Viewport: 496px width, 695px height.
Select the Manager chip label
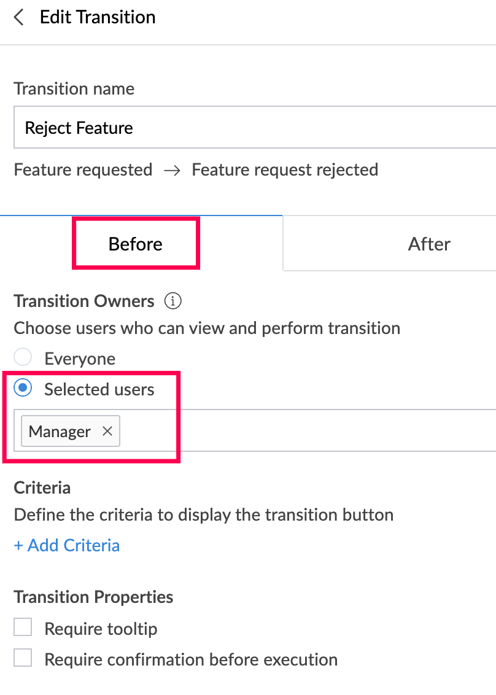(x=60, y=432)
